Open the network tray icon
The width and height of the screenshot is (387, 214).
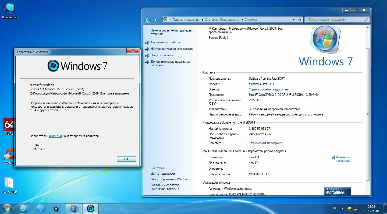(x=349, y=209)
